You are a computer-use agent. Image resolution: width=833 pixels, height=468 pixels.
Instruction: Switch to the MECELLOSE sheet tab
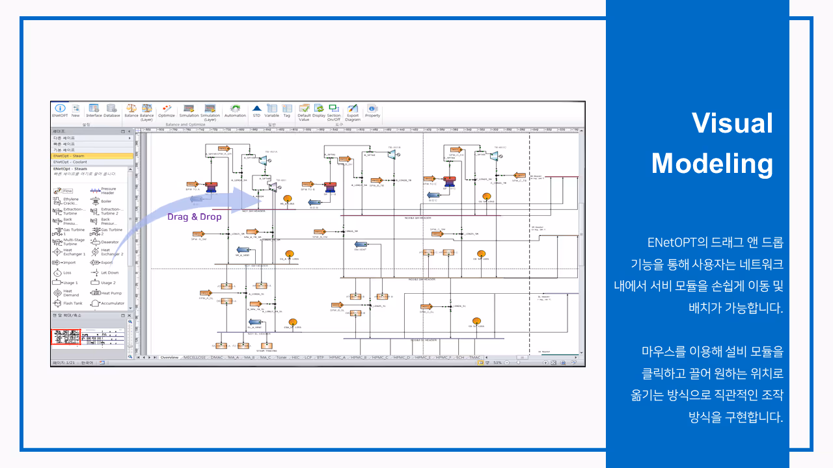195,357
